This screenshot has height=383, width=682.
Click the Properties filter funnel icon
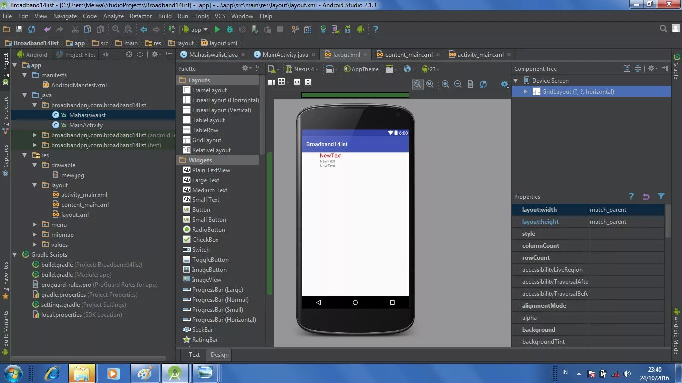(661, 196)
